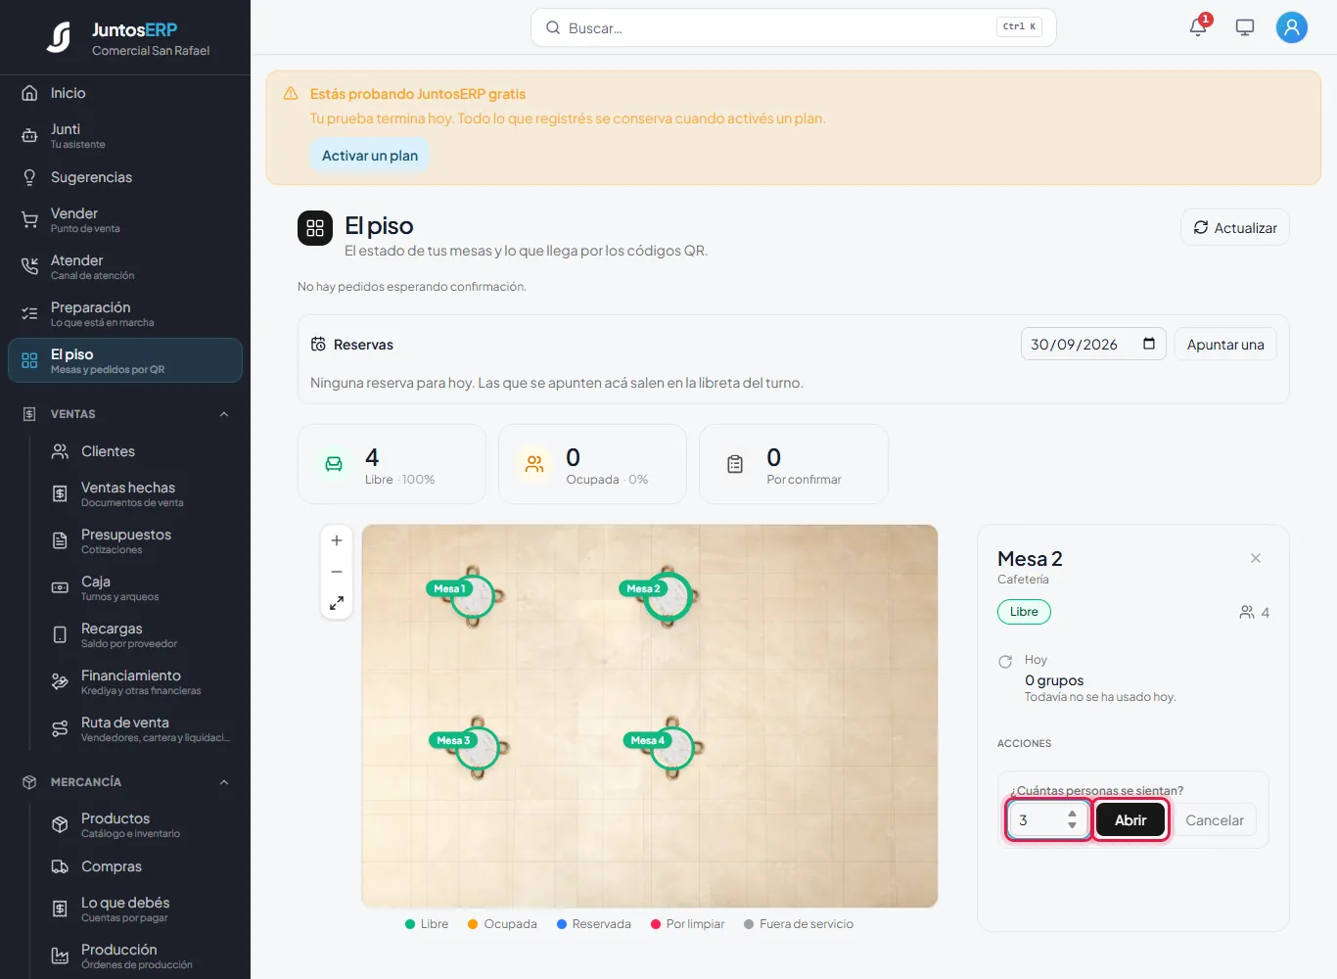The width and height of the screenshot is (1337, 979).
Task: Open Compras item
Action: pyautogui.click(x=139, y=866)
